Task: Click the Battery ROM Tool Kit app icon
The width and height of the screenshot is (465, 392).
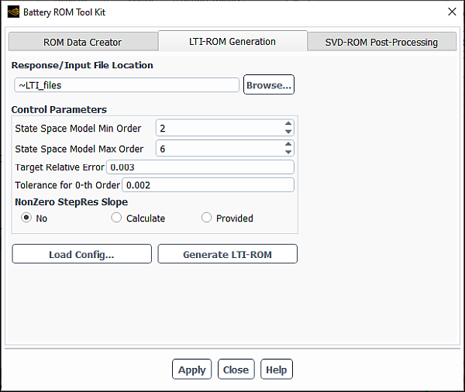Action: [13, 12]
